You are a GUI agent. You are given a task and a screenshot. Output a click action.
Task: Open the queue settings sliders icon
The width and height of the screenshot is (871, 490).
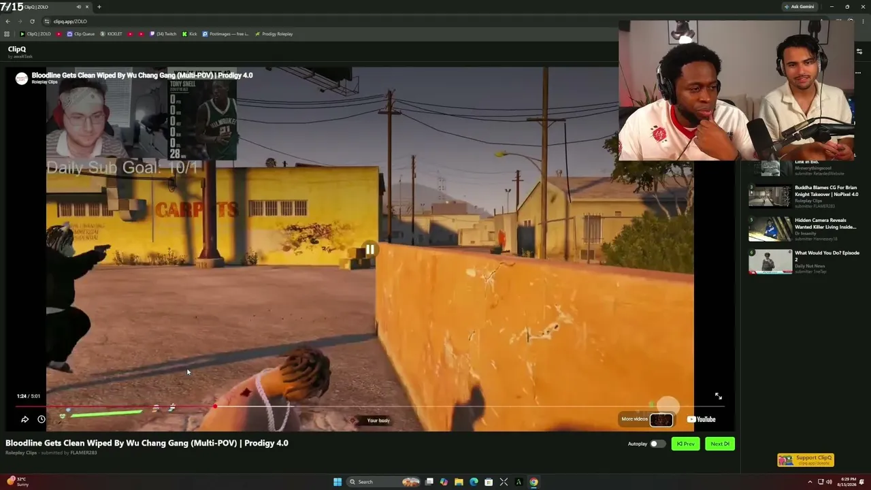(x=859, y=52)
